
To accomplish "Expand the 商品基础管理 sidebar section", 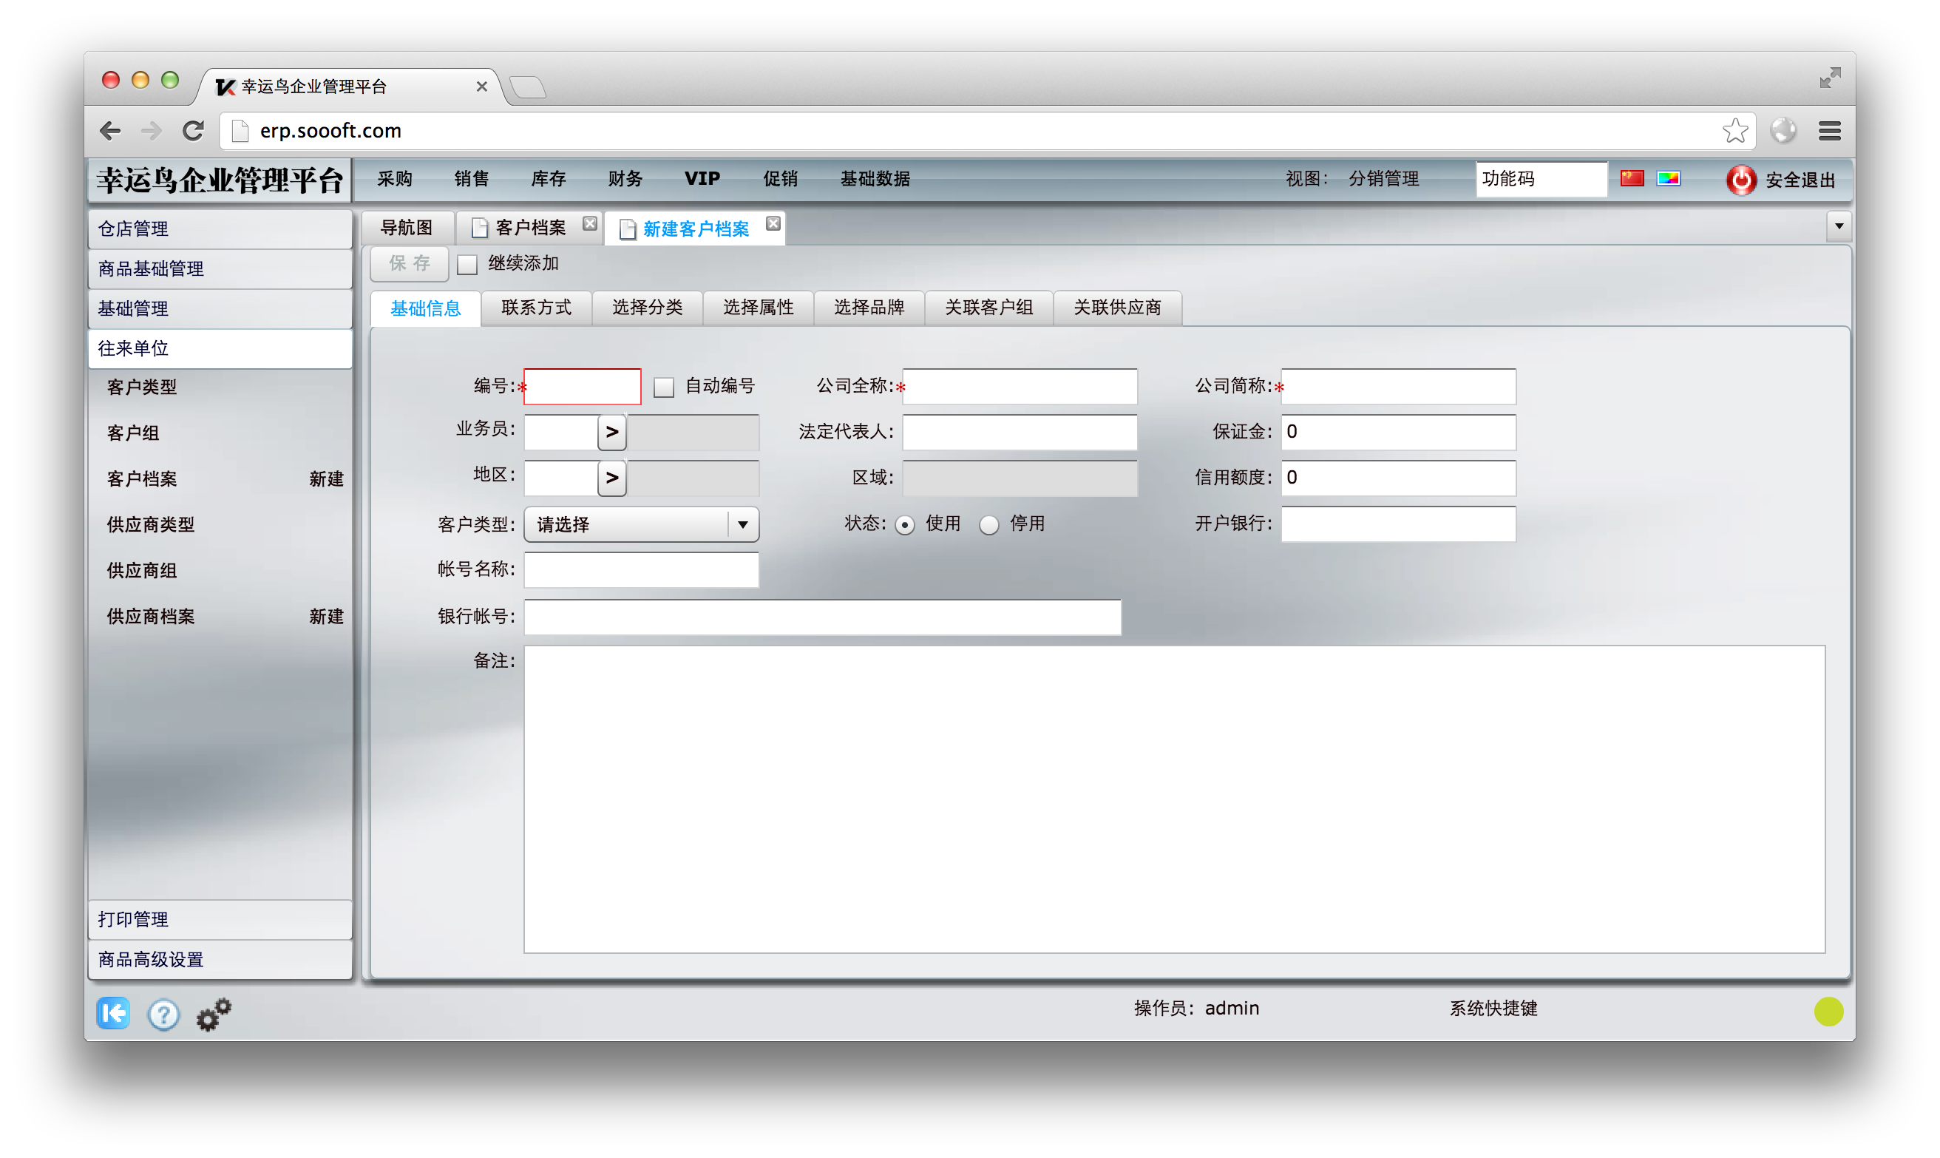I will [220, 268].
